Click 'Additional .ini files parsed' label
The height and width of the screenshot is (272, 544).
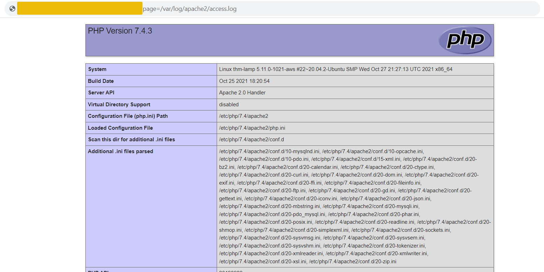[x=120, y=151]
